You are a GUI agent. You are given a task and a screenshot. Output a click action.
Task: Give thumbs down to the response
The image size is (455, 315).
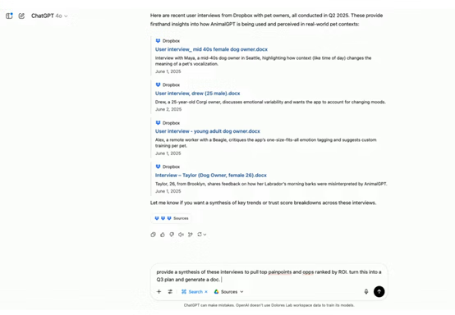[x=172, y=235]
